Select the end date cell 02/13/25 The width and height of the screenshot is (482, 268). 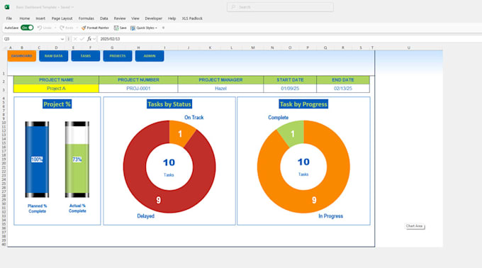click(343, 88)
